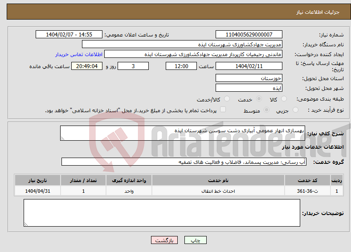Click the شماره نیاز field 1104005629000007
Screen dimensions: 351x252
(249, 34)
